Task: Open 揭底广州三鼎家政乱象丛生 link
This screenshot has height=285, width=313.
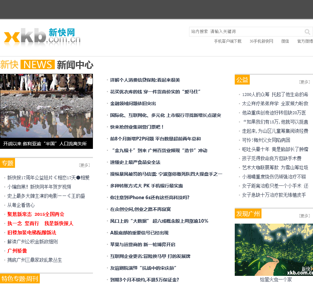Action: (x=35, y=260)
